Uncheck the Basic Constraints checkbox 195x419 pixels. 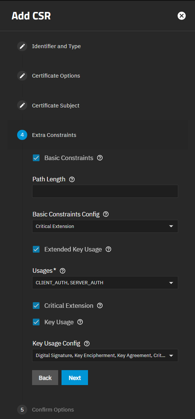pos(36,158)
